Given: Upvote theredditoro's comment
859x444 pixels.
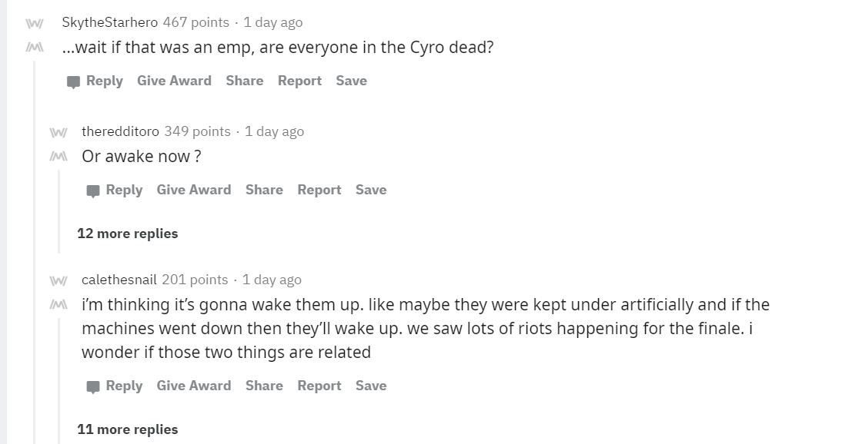Looking at the screenshot, I should (x=58, y=132).
